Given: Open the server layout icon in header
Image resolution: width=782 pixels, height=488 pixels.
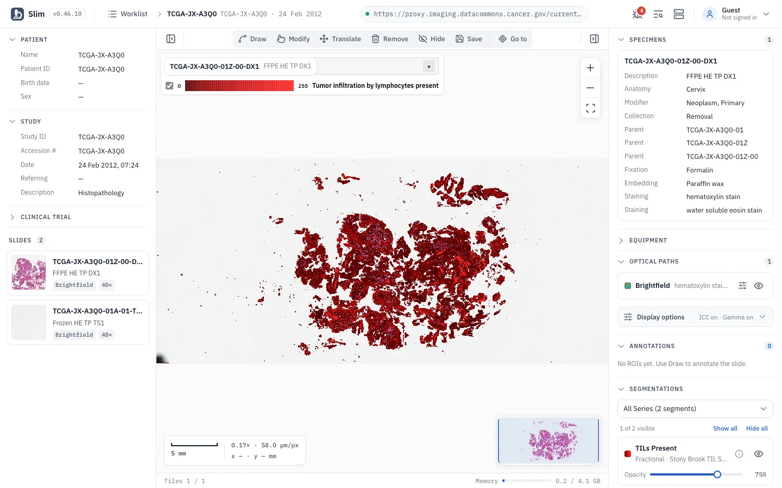Looking at the screenshot, I should coord(679,14).
